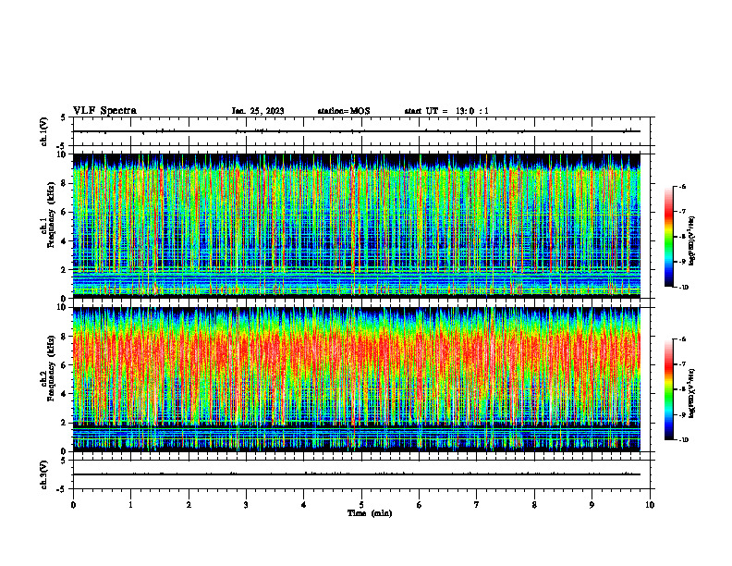Click time axis tick label "5"

361,505
